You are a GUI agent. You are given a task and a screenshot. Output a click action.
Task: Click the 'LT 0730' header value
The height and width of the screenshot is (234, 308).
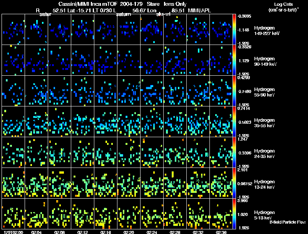(101, 10)
